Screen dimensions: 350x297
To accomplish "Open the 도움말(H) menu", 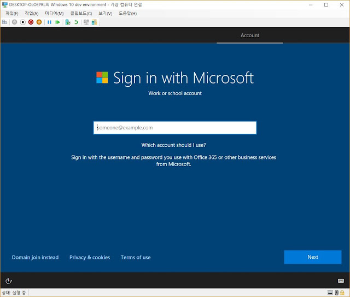I will [x=127, y=13].
